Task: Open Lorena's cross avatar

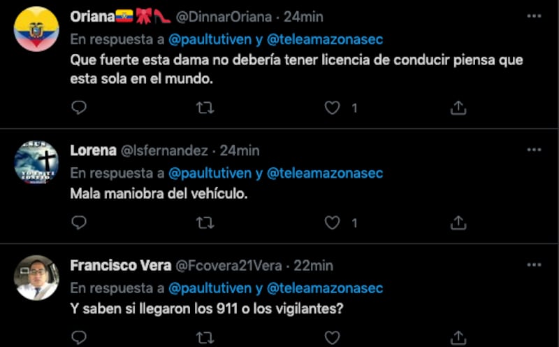Action: point(36,162)
